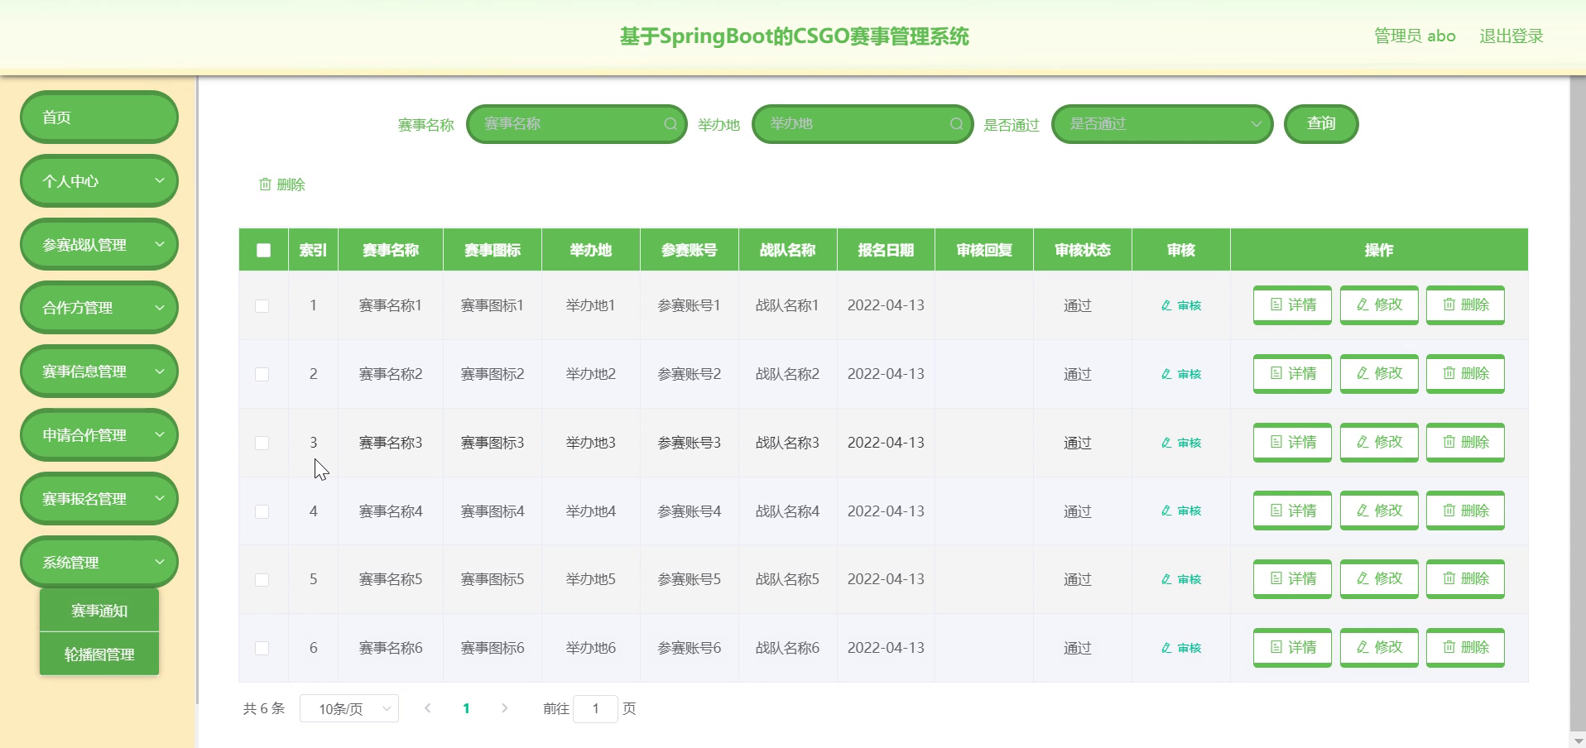1586x748 pixels.
Task: Open the 是否通过 dropdown
Action: [1162, 124]
